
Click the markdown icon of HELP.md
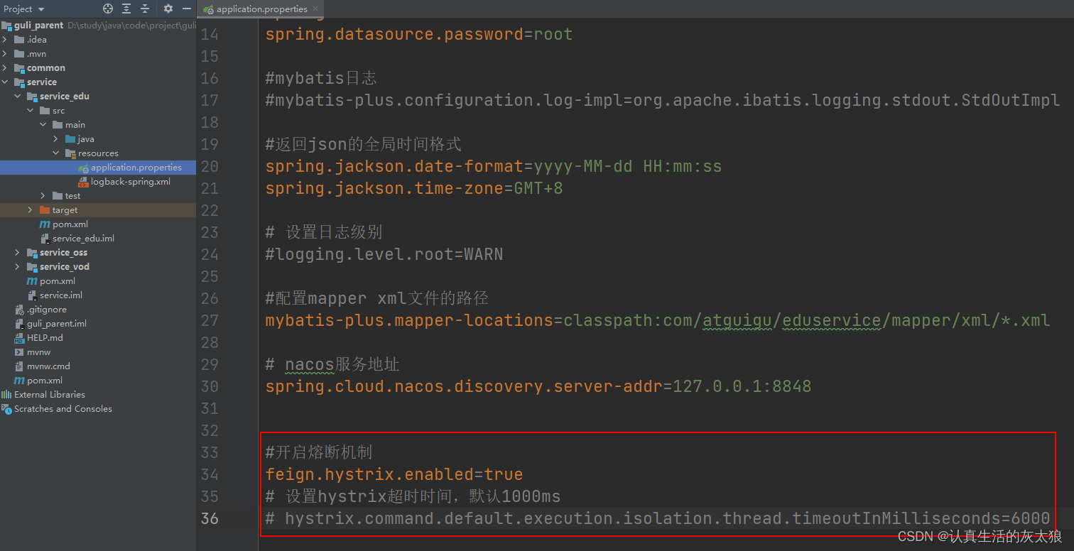[19, 338]
